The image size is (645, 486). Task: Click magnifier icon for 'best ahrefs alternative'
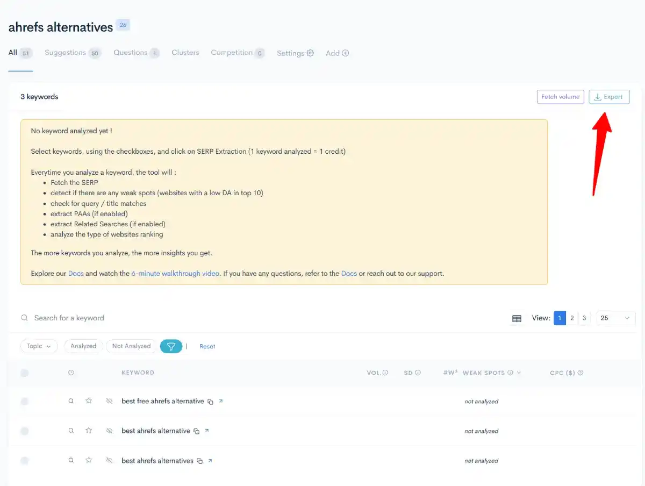click(71, 431)
